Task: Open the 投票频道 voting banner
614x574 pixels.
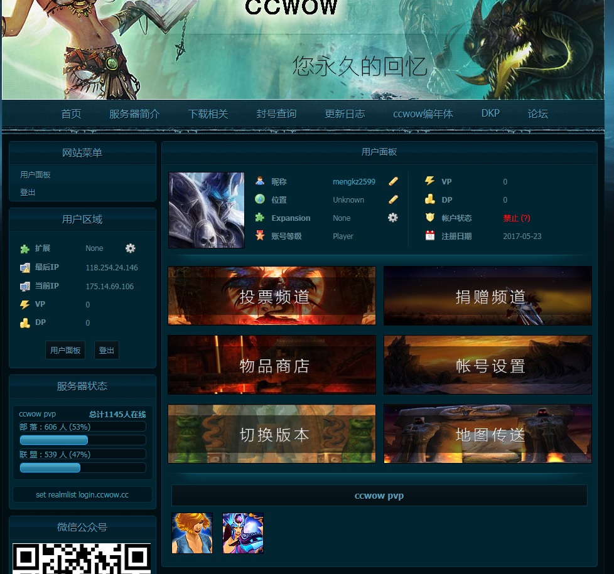Action: pyautogui.click(x=272, y=296)
